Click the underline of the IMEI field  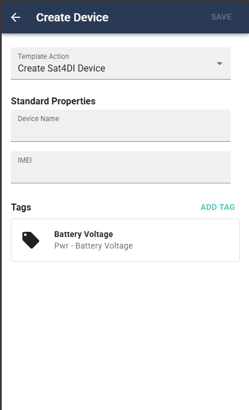tap(120, 183)
